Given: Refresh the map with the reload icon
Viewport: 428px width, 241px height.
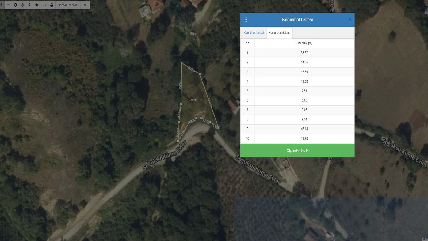Looking at the screenshot, I should point(15,5).
